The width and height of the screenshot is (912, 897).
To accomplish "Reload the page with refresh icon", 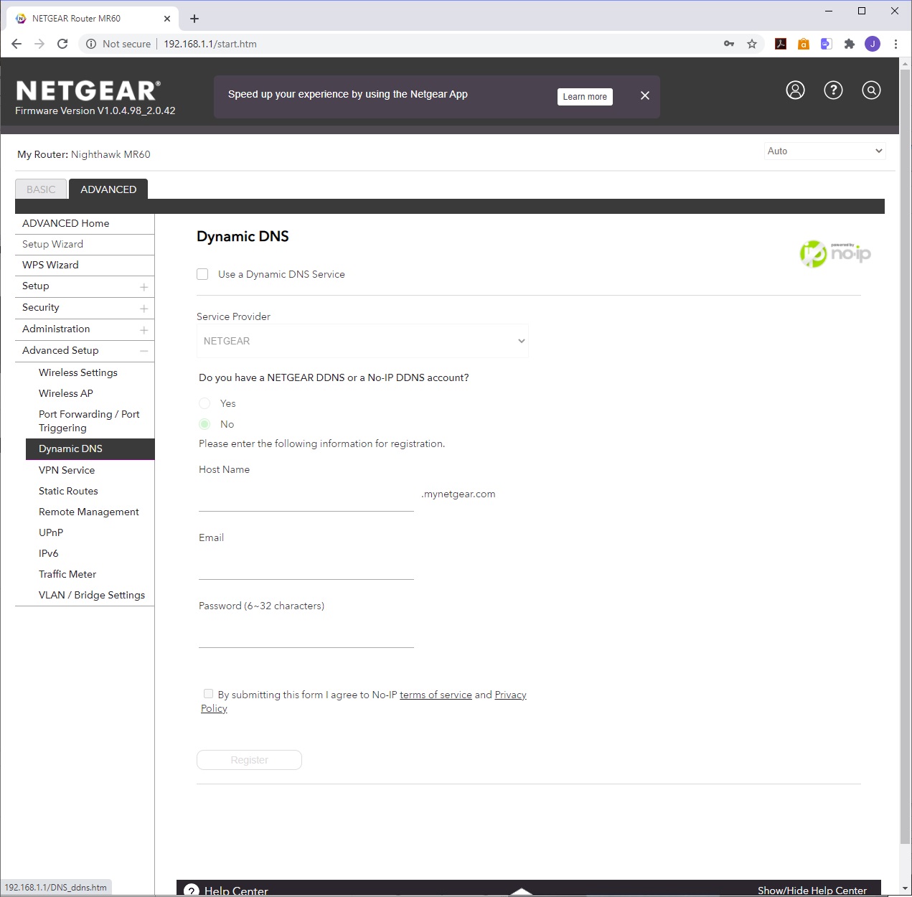I will point(62,44).
